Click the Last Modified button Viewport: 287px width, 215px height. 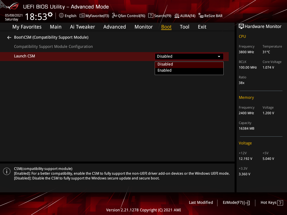[201, 203]
